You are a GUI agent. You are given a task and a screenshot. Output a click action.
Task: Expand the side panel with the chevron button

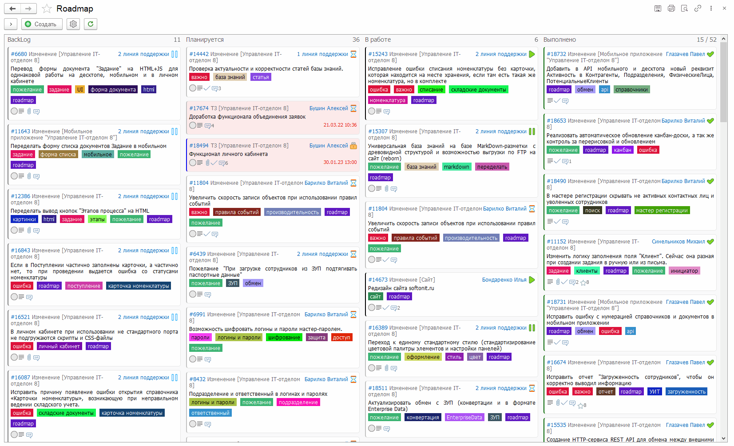pos(11,24)
